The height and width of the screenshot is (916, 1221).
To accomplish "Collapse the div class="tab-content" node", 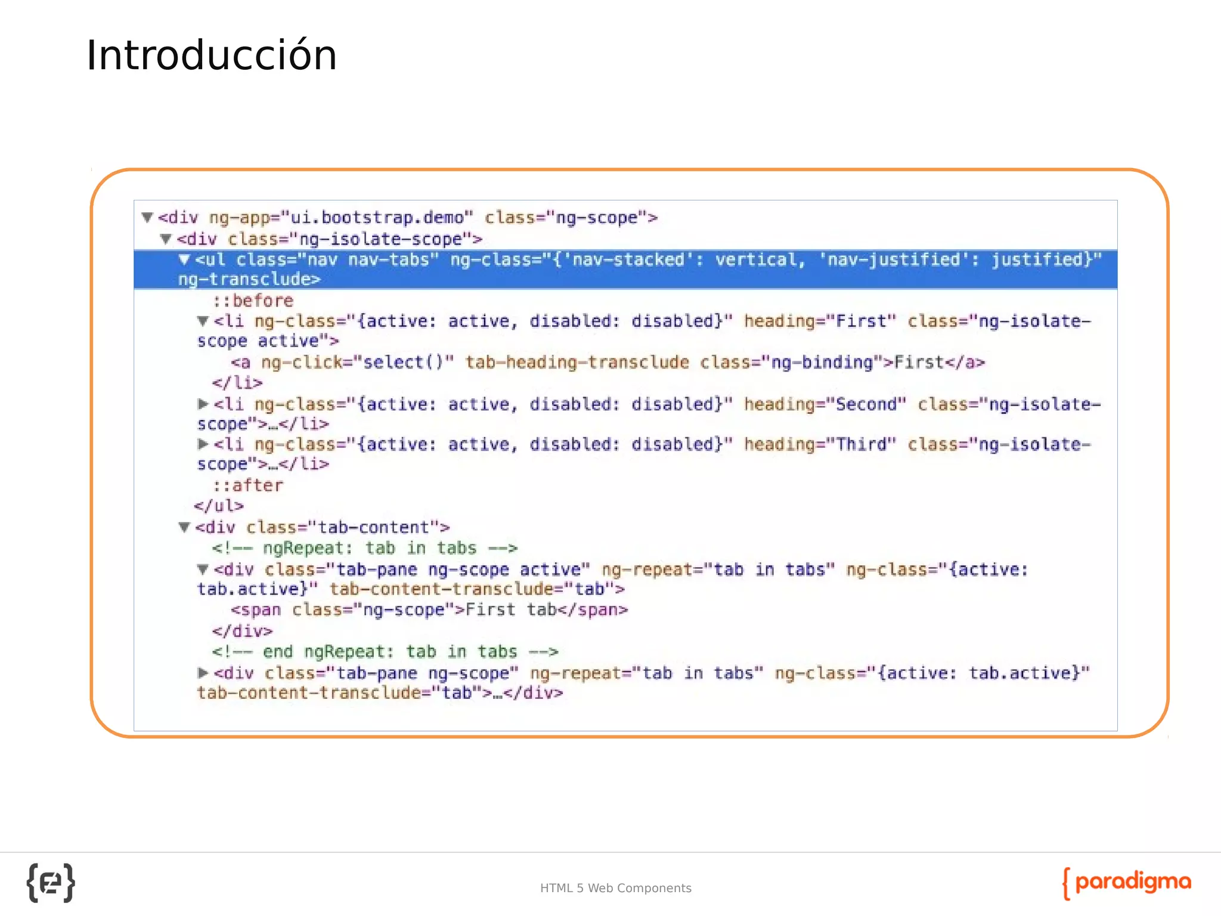I will (x=185, y=527).
